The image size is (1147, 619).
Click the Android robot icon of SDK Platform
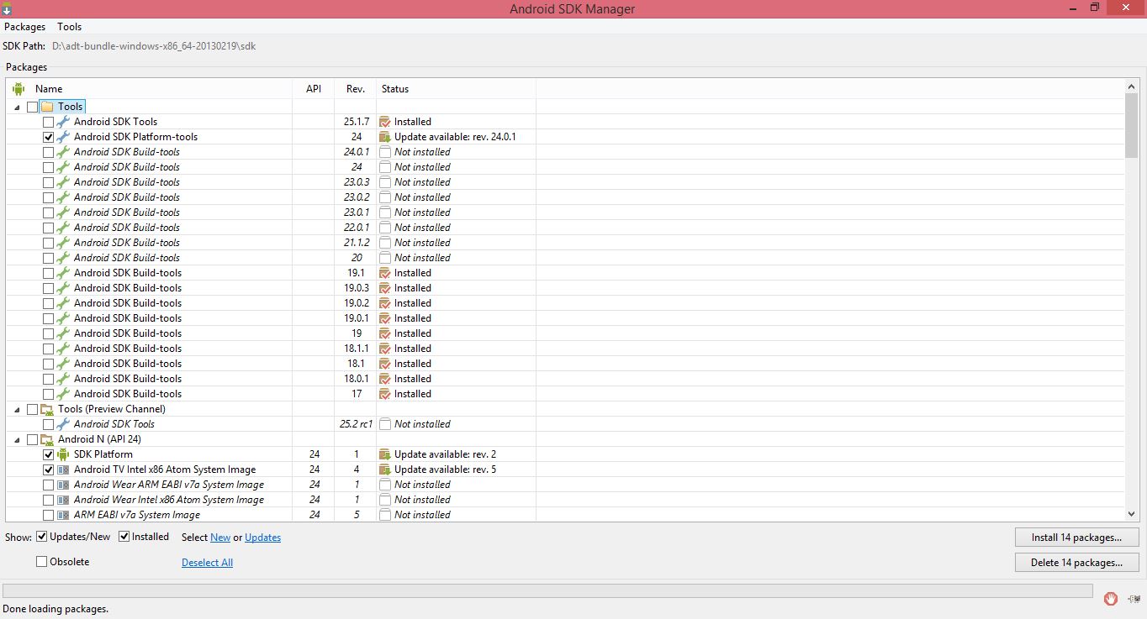pos(63,454)
